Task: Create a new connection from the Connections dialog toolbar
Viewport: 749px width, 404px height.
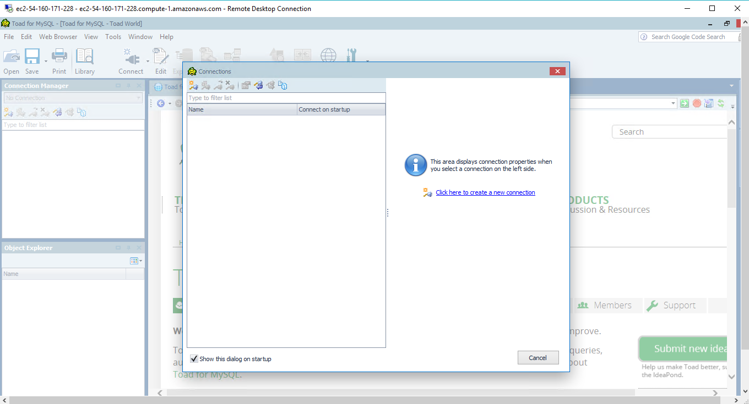Action: point(193,85)
